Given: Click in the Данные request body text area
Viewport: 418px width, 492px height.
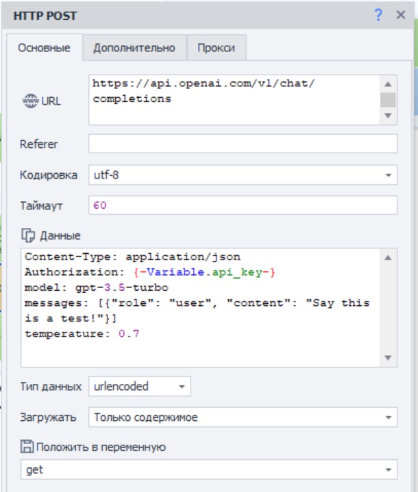Looking at the screenshot, I should [199, 308].
